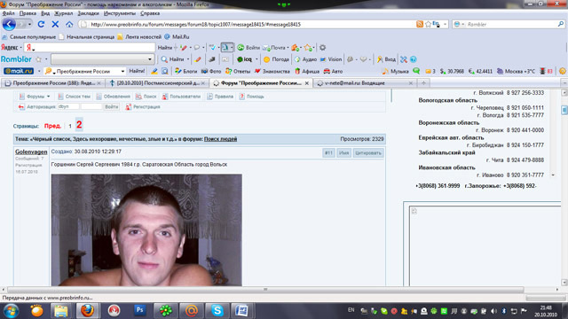568x319 pixels.
Task: Stop loading with the X icon
Action: pyautogui.click(x=55, y=24)
